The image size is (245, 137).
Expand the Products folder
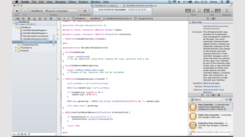pos(16,51)
